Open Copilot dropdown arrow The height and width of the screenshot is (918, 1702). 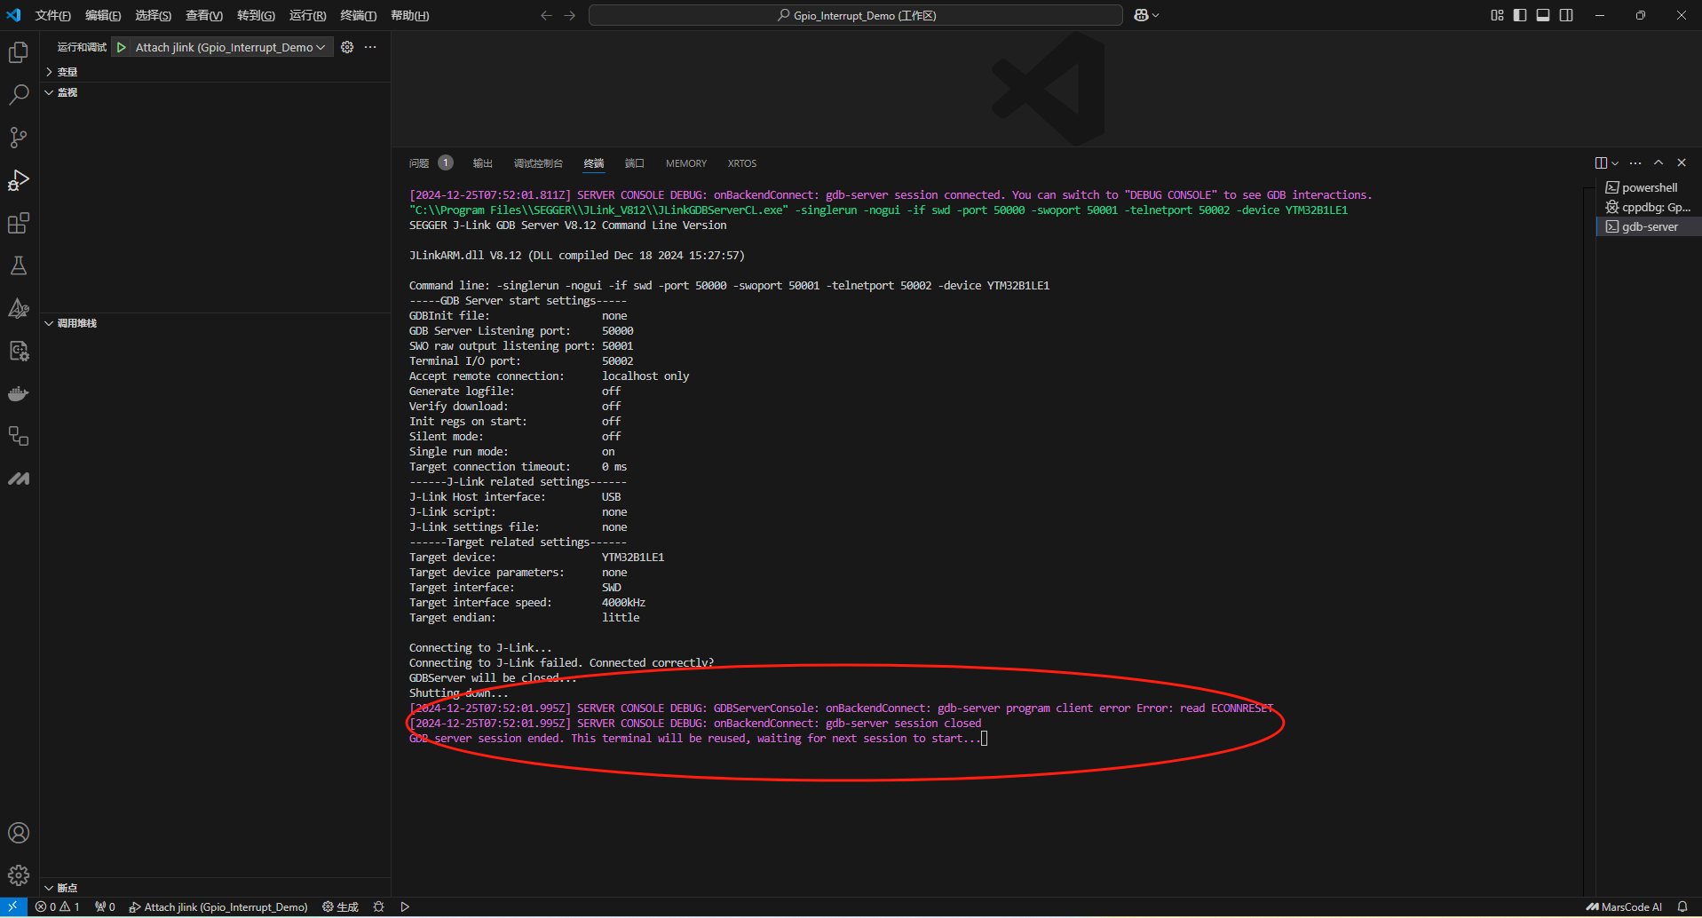pyautogui.click(x=1156, y=15)
